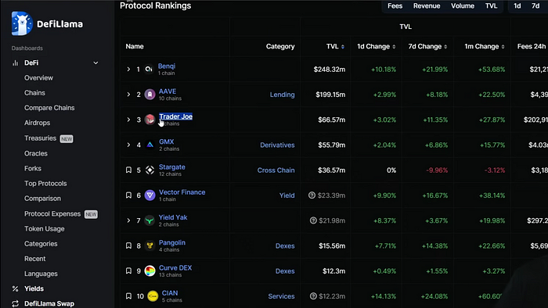The image size is (548, 308).
Task: Click the Yield Yak protocol logo
Action: coord(150,220)
